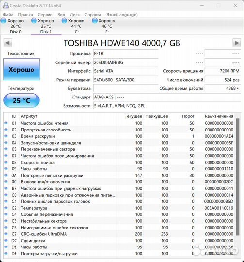The width and height of the screenshot is (244, 262).
Task: Click the Хорошо health status button
Action: 21,69
